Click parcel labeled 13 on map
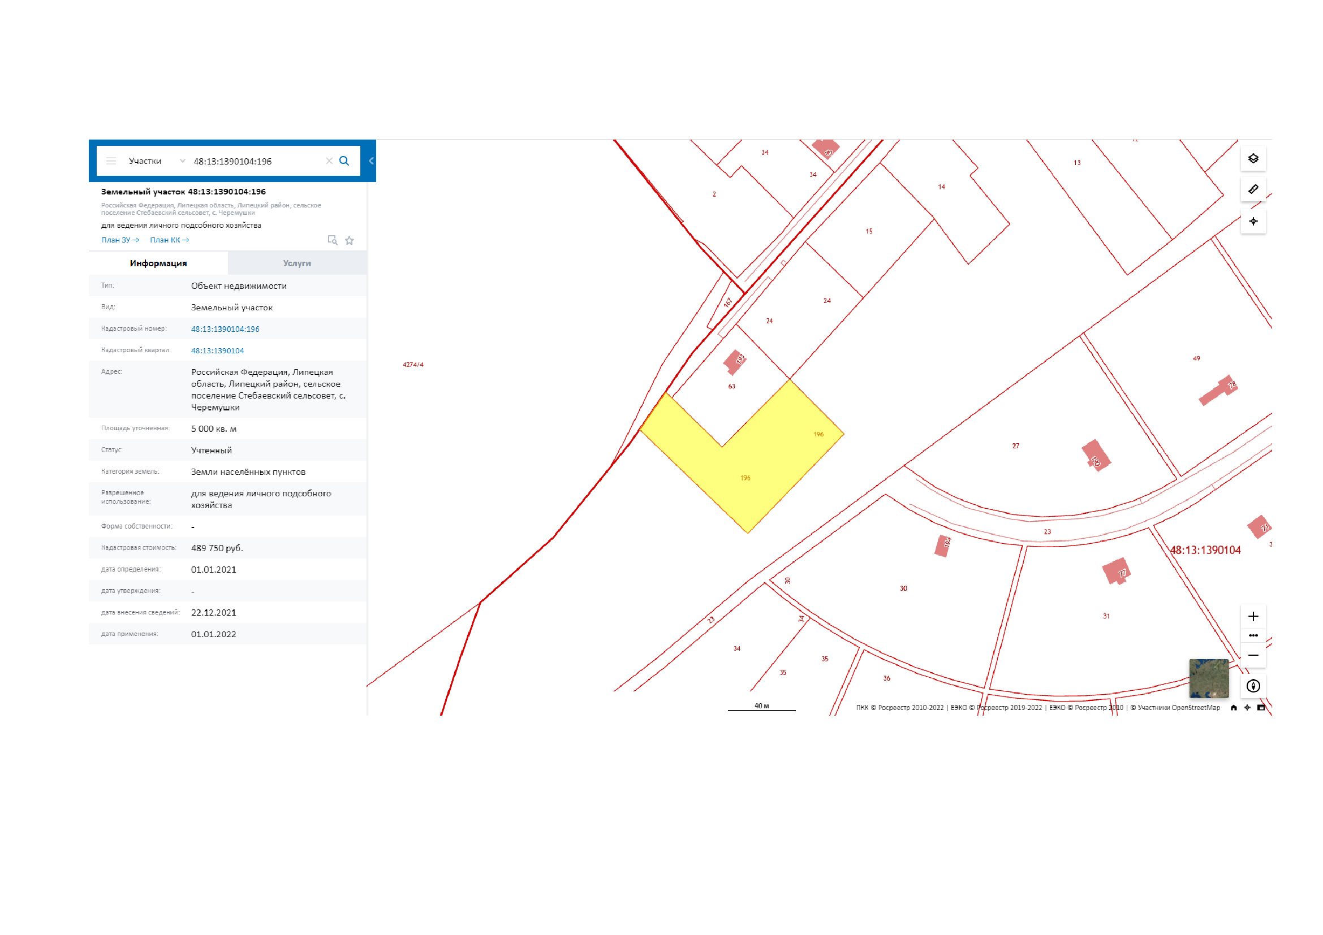Viewport: 1323px width, 935px height. coord(1077,163)
